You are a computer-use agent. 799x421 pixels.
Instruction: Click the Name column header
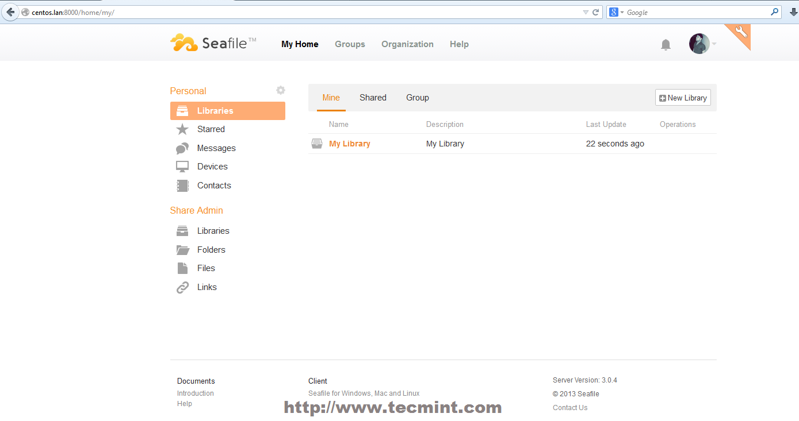tap(339, 124)
